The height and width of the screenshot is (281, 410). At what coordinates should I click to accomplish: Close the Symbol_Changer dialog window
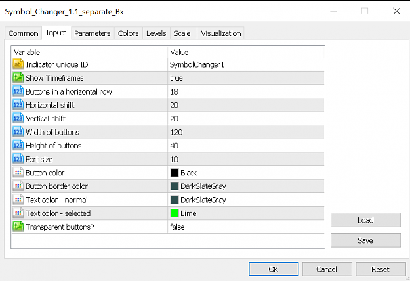coord(397,11)
